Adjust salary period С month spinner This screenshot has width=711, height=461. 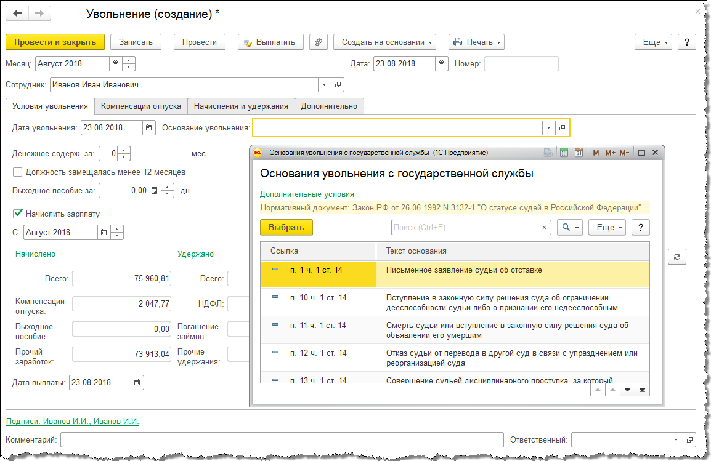[x=117, y=232]
